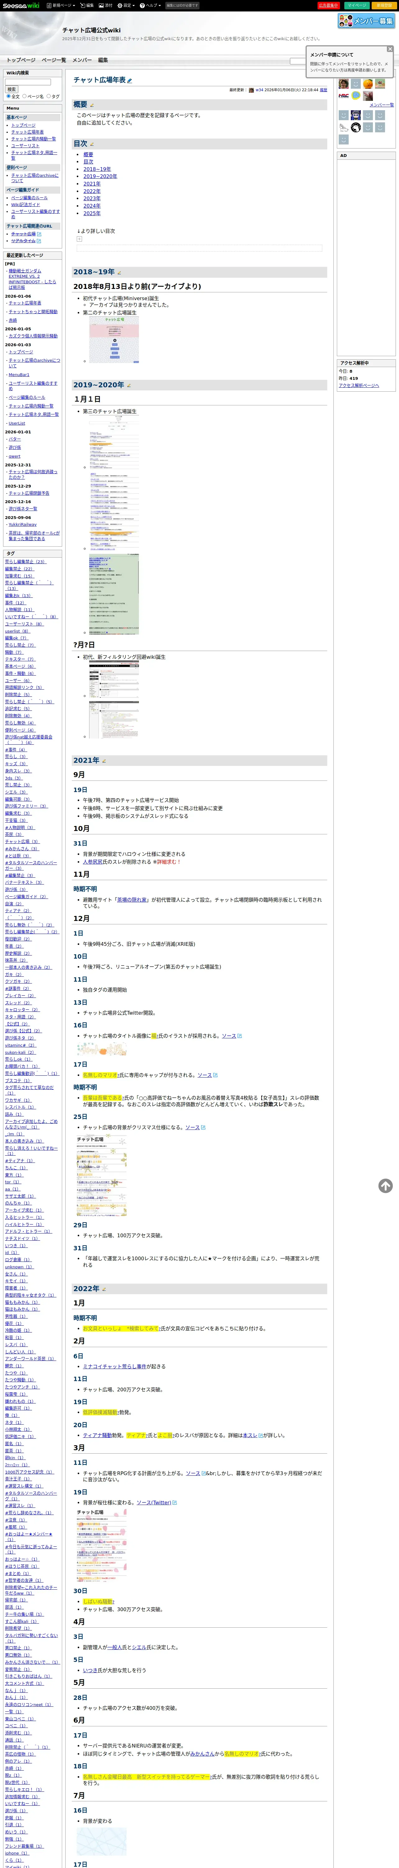Open the 編集 tab in the navigation bar
399x1868 pixels.
[x=103, y=60]
